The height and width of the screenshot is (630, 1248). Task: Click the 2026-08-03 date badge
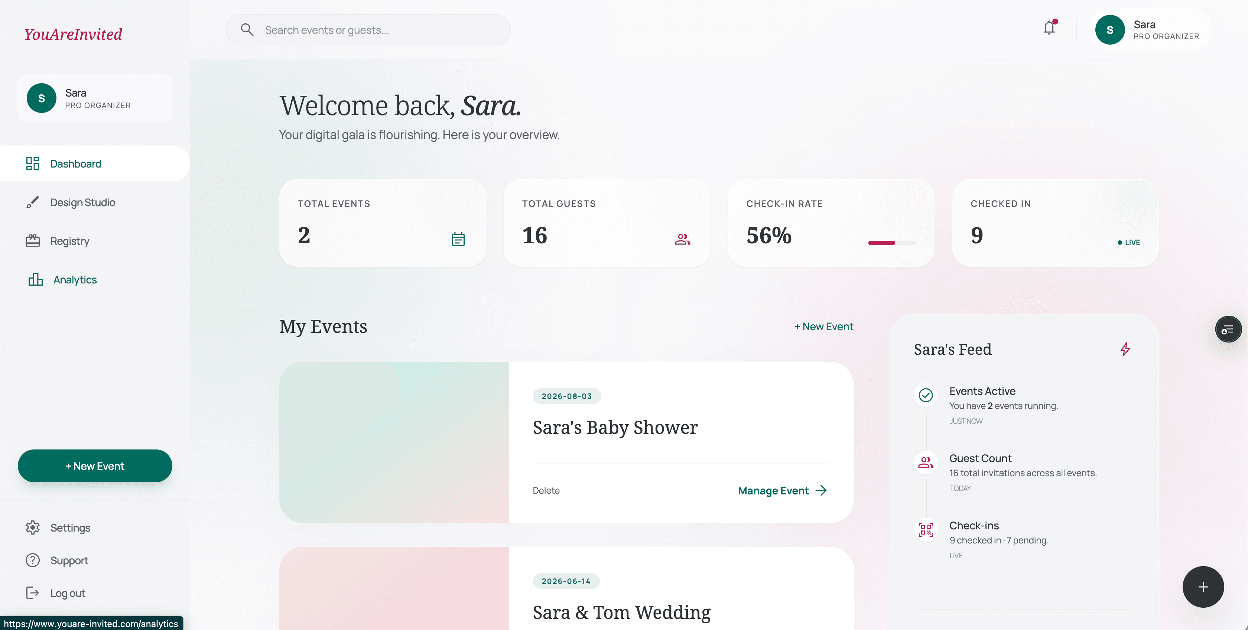(x=567, y=396)
